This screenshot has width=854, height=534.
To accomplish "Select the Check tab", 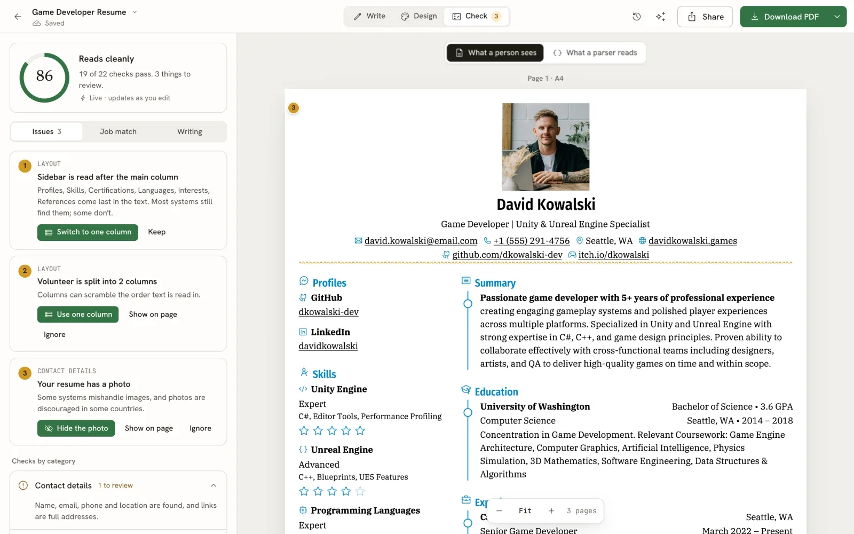I will point(476,17).
